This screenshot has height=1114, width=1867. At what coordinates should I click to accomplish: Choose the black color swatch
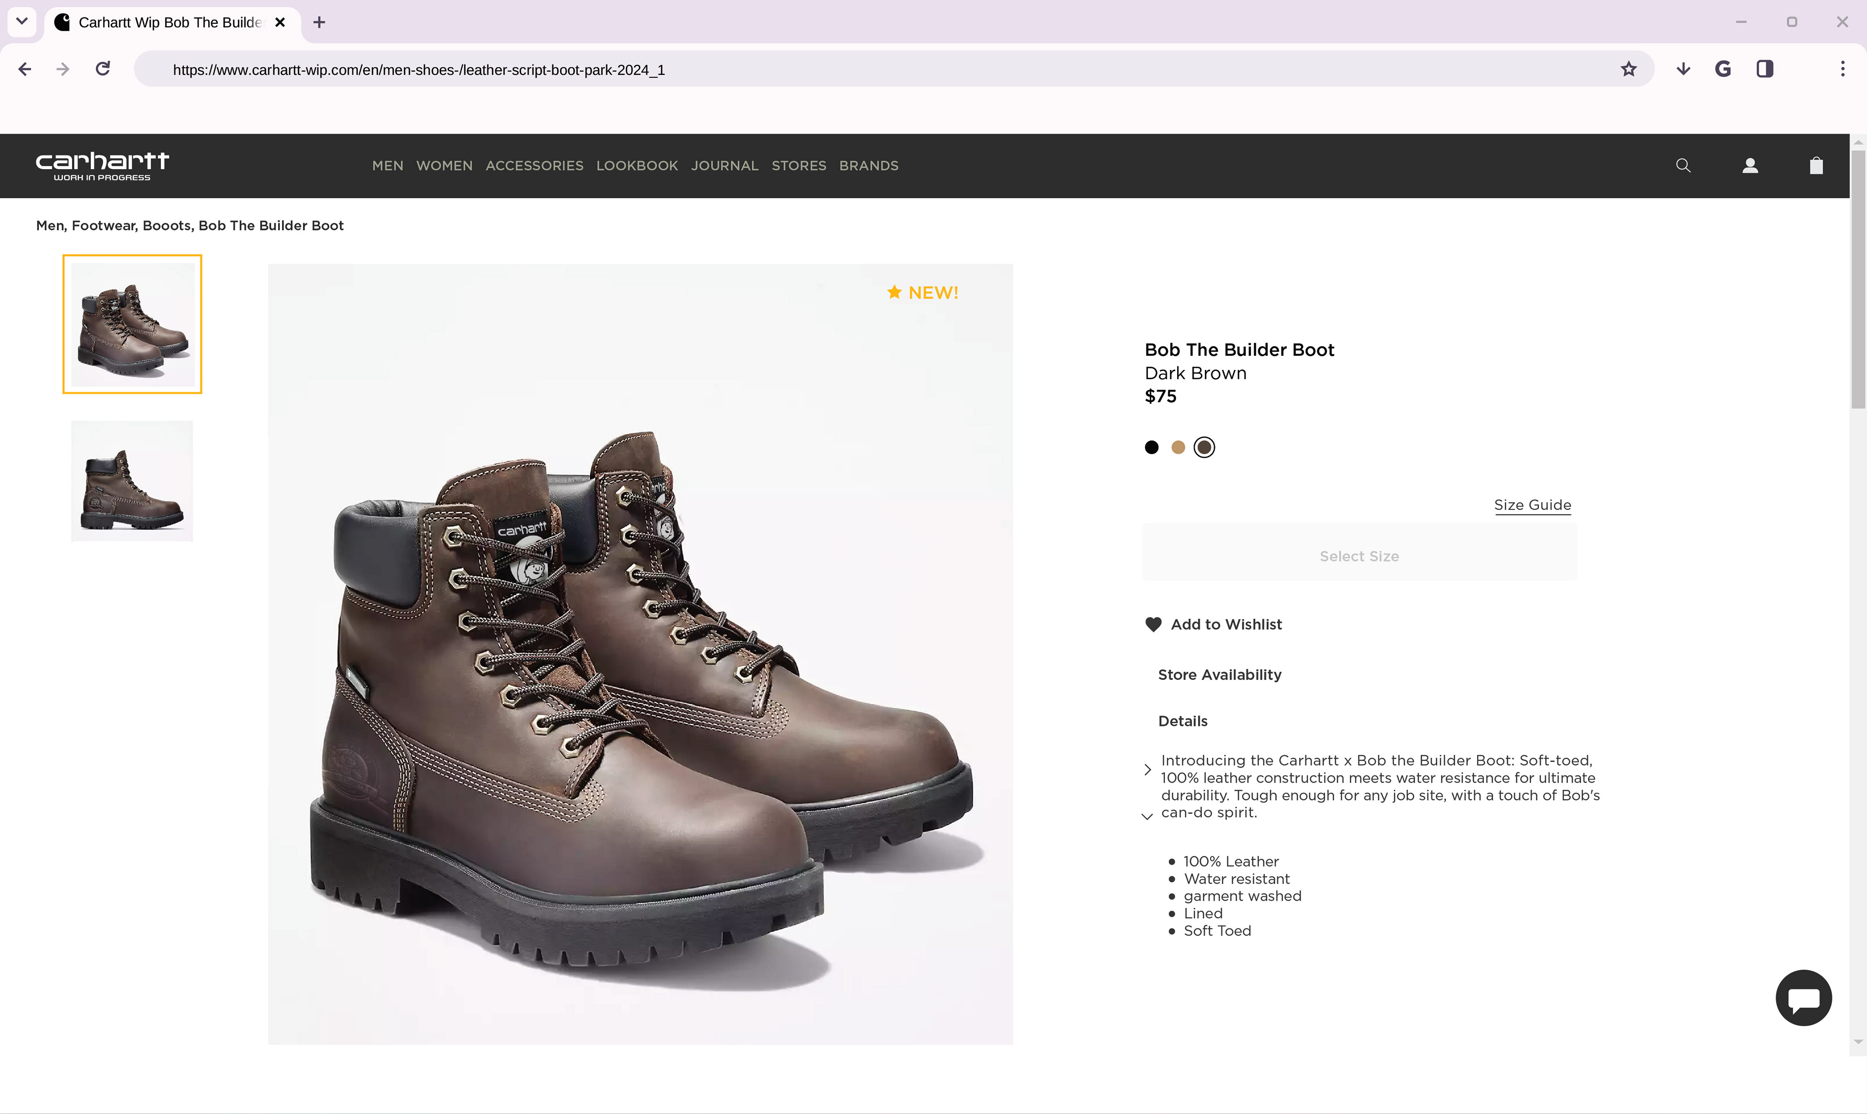[x=1152, y=448]
